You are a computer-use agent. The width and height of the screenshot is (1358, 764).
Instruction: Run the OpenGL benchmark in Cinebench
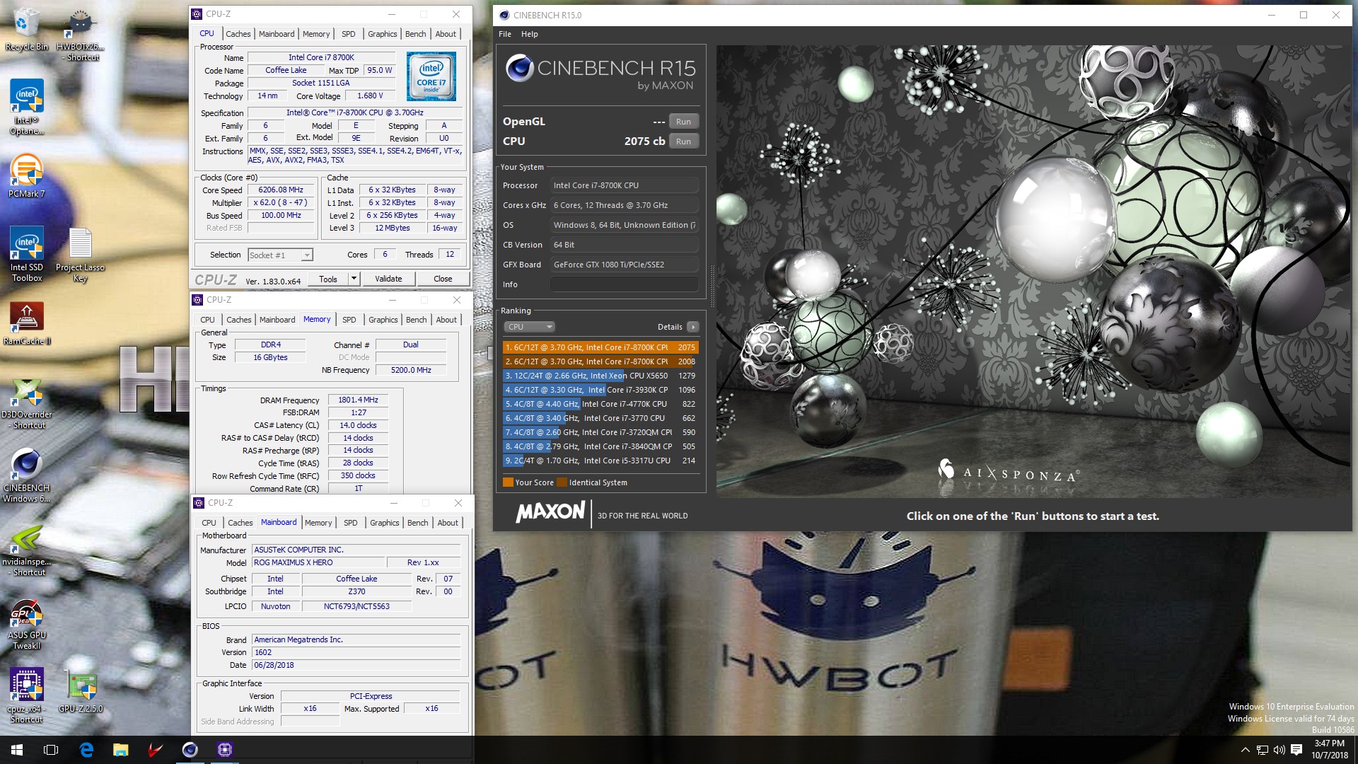[x=683, y=122]
